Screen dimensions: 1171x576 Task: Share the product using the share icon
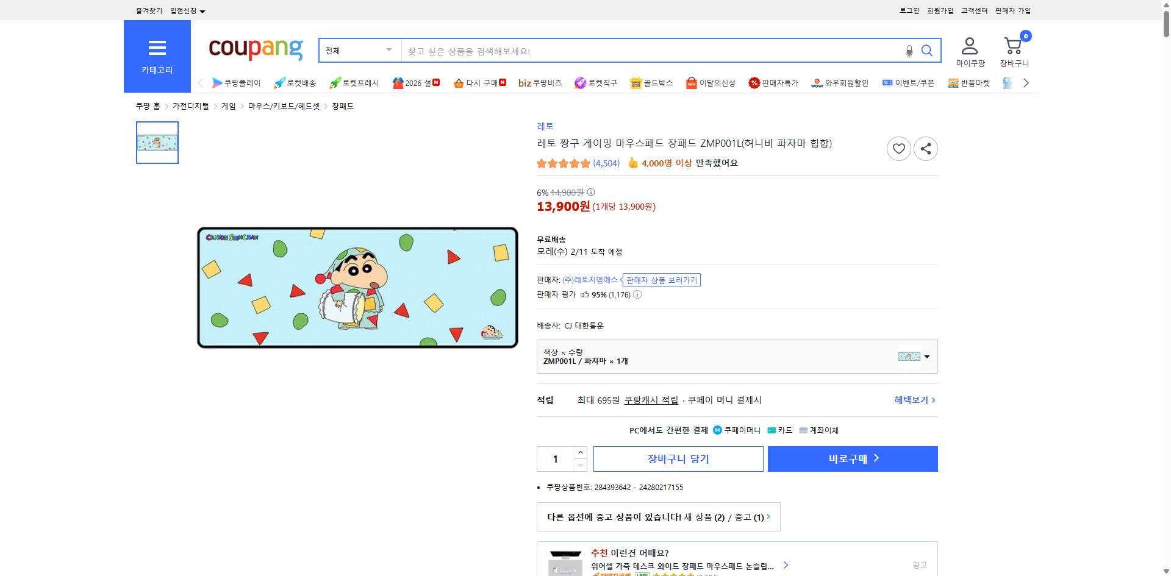click(x=925, y=148)
